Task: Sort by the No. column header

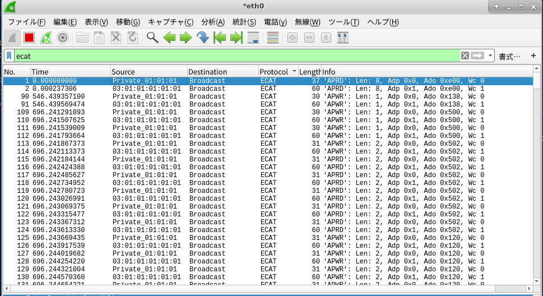Action: tap(17, 72)
